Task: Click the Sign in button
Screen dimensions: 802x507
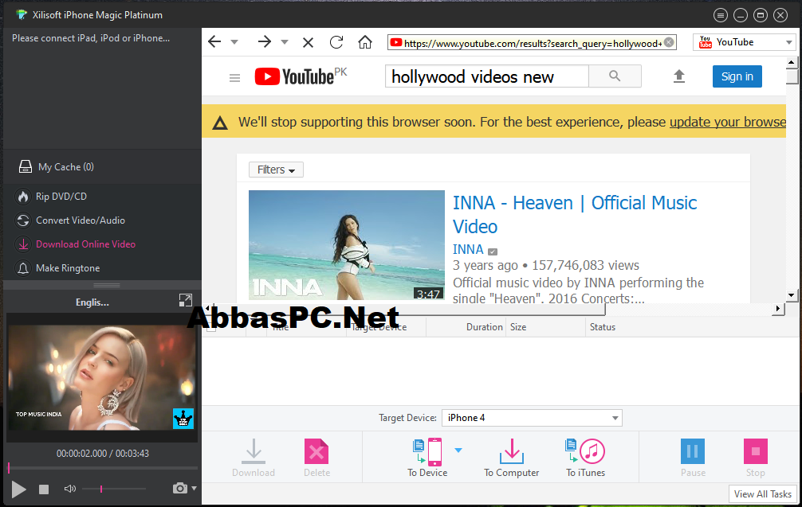Action: point(737,76)
